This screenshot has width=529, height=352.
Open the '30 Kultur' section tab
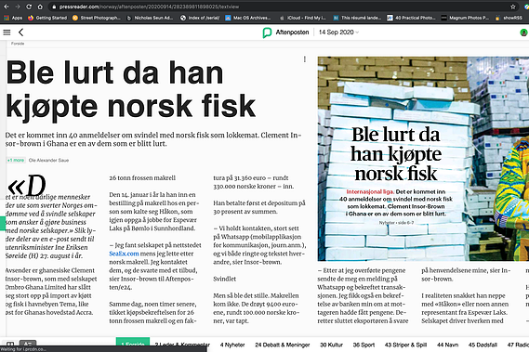click(x=331, y=345)
